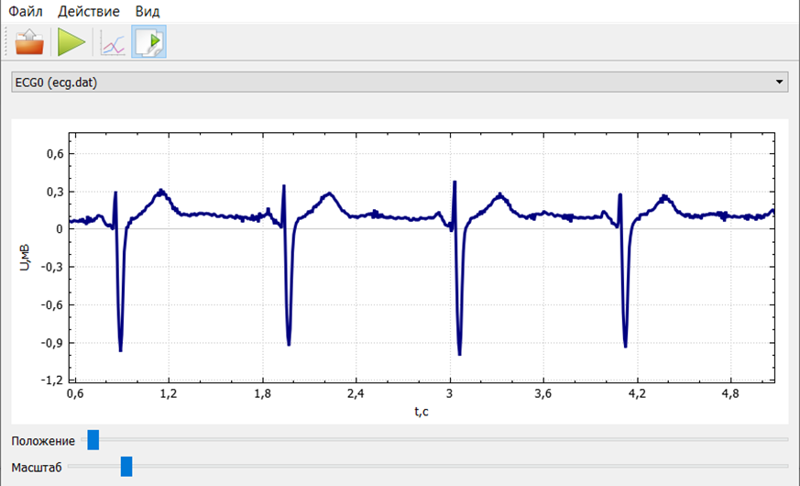Click the t,c horizontal axis label
The height and width of the screenshot is (486, 800).
pos(422,411)
